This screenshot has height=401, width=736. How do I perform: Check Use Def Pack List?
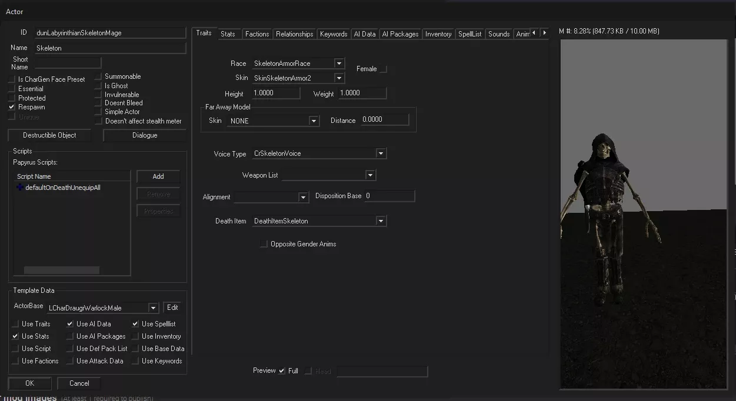[x=70, y=349]
